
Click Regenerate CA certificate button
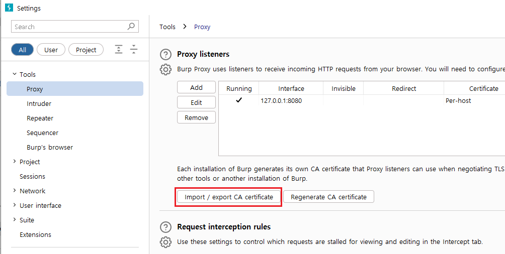(328, 197)
